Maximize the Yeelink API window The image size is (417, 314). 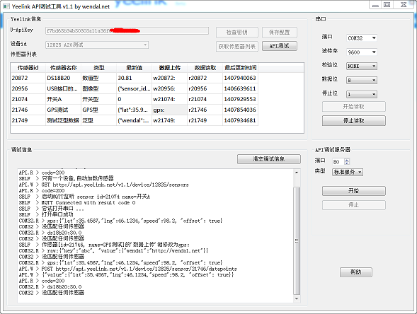coord(387,5)
